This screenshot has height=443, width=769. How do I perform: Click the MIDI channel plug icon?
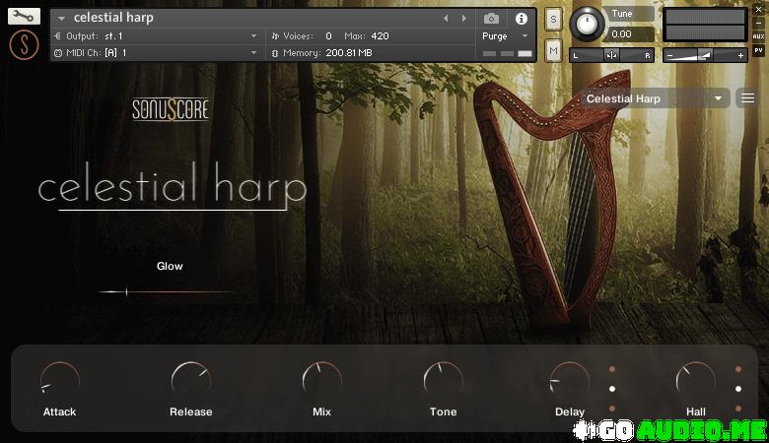click(x=58, y=53)
